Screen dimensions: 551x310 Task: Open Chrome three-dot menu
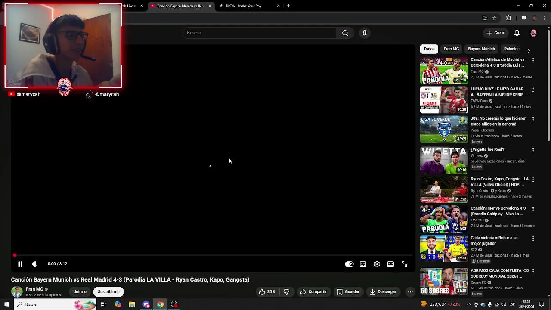(x=545, y=18)
